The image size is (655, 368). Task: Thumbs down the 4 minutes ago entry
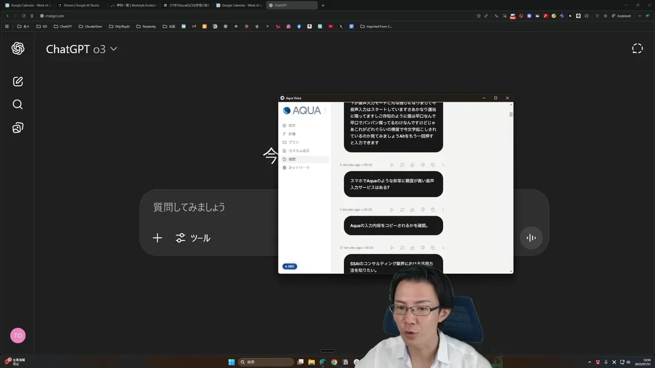422,165
